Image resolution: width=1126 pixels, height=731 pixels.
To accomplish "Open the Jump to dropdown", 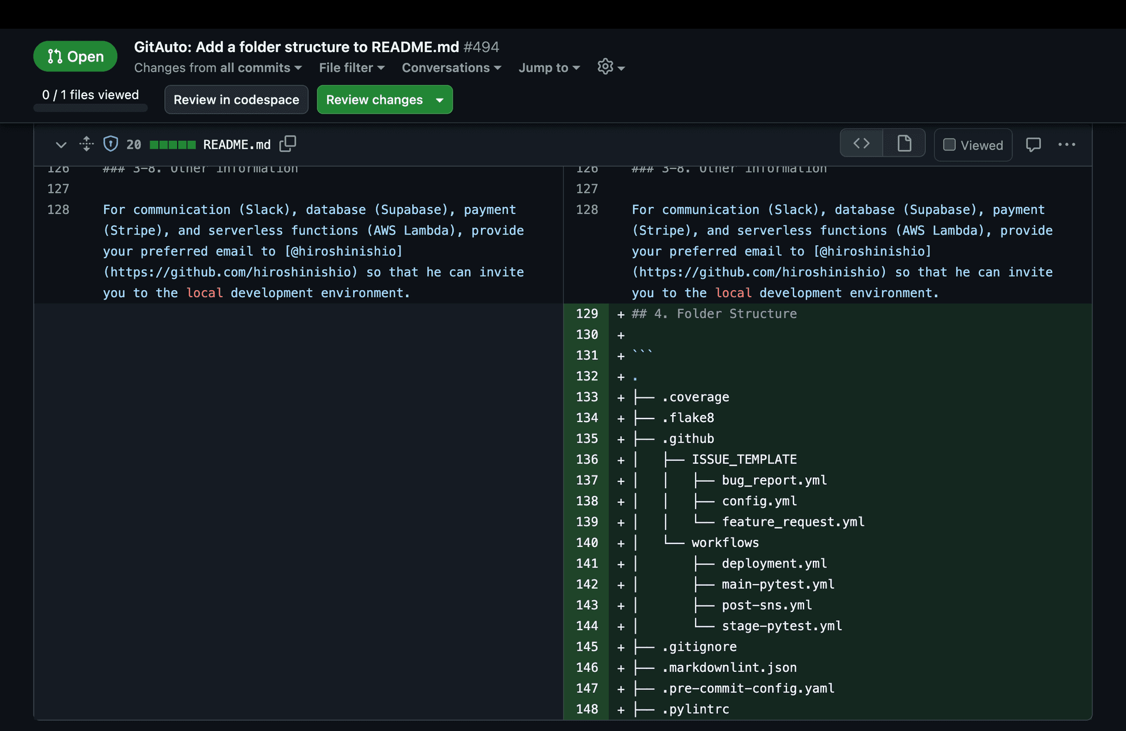I will tap(548, 68).
